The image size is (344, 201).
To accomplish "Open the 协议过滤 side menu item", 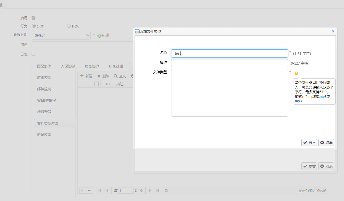I will coord(44,135).
